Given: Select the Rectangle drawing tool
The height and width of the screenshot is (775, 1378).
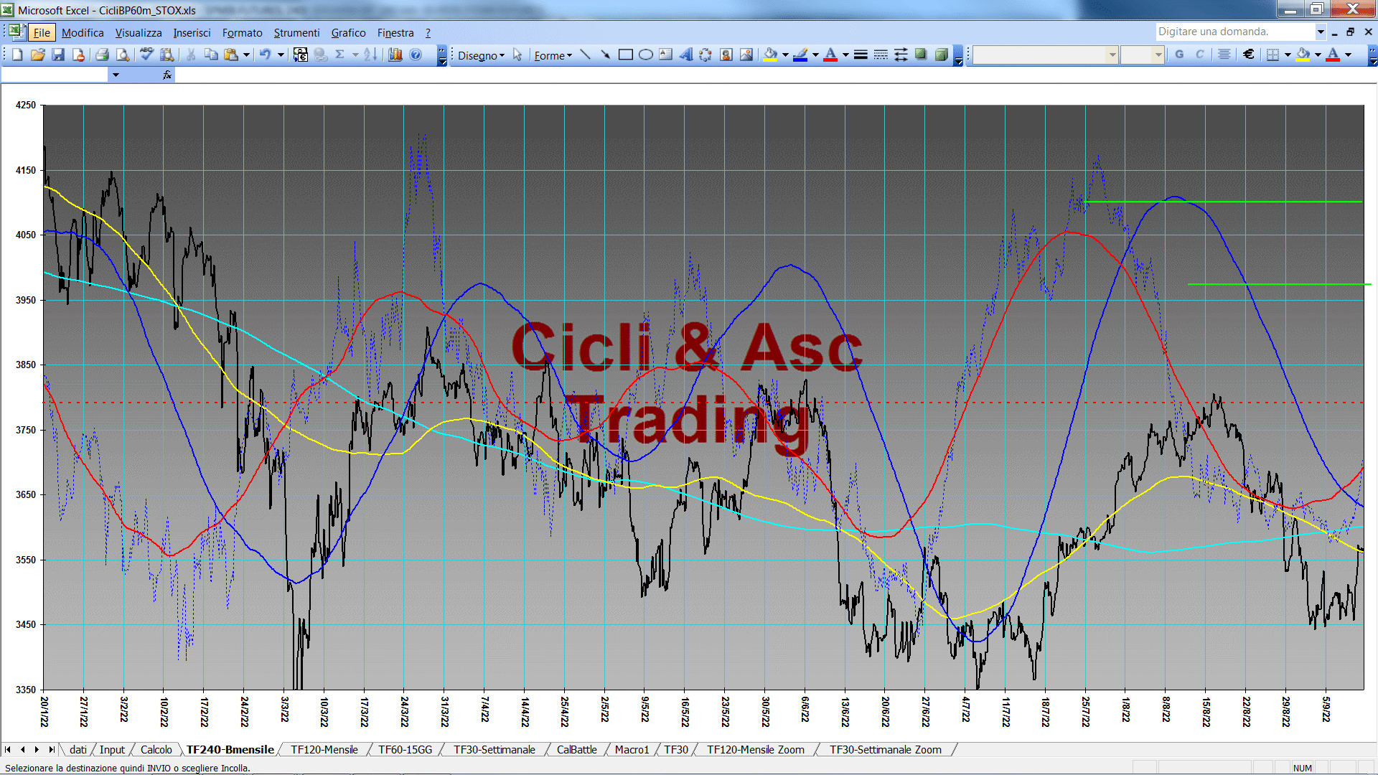Looking at the screenshot, I should (x=626, y=55).
